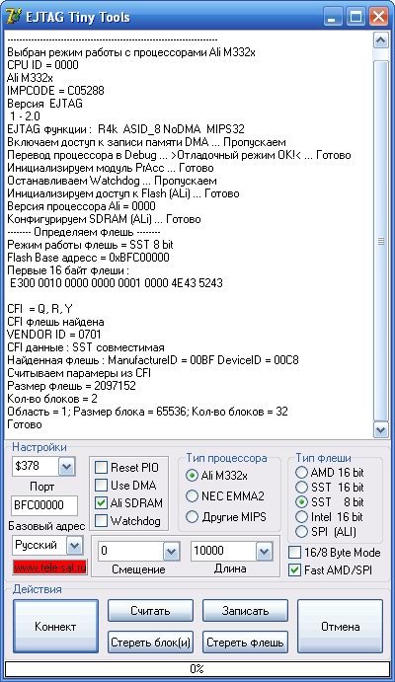
Task: Enable the Reset PIO checkbox
Action: tap(101, 468)
